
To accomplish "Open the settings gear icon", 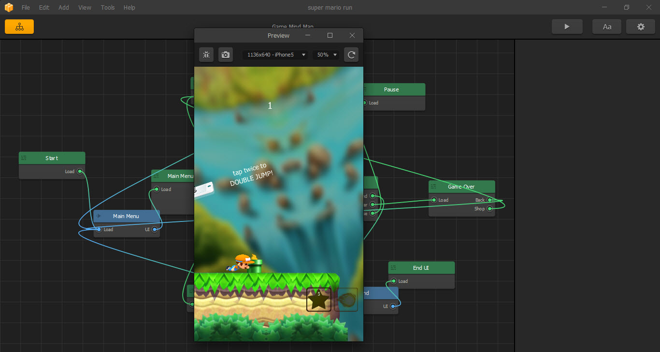I will click(641, 27).
